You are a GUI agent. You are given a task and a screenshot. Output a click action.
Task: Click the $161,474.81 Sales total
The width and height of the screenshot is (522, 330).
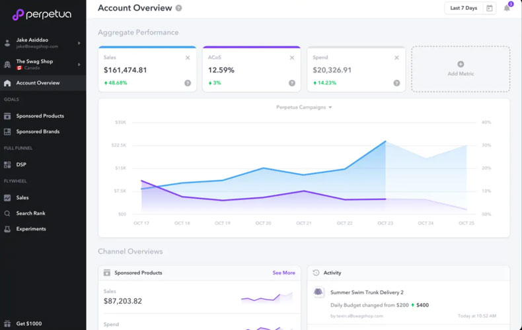[125, 70]
